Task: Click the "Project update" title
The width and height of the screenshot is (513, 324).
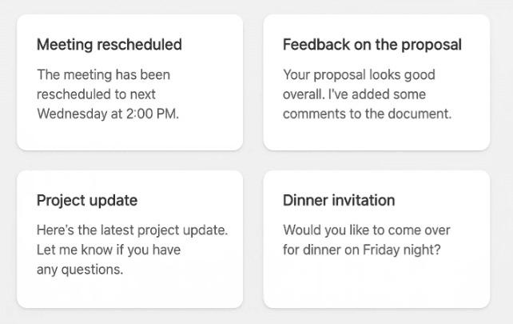Action: pos(87,200)
